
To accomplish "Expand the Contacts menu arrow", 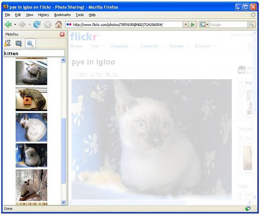I will [162, 46].
